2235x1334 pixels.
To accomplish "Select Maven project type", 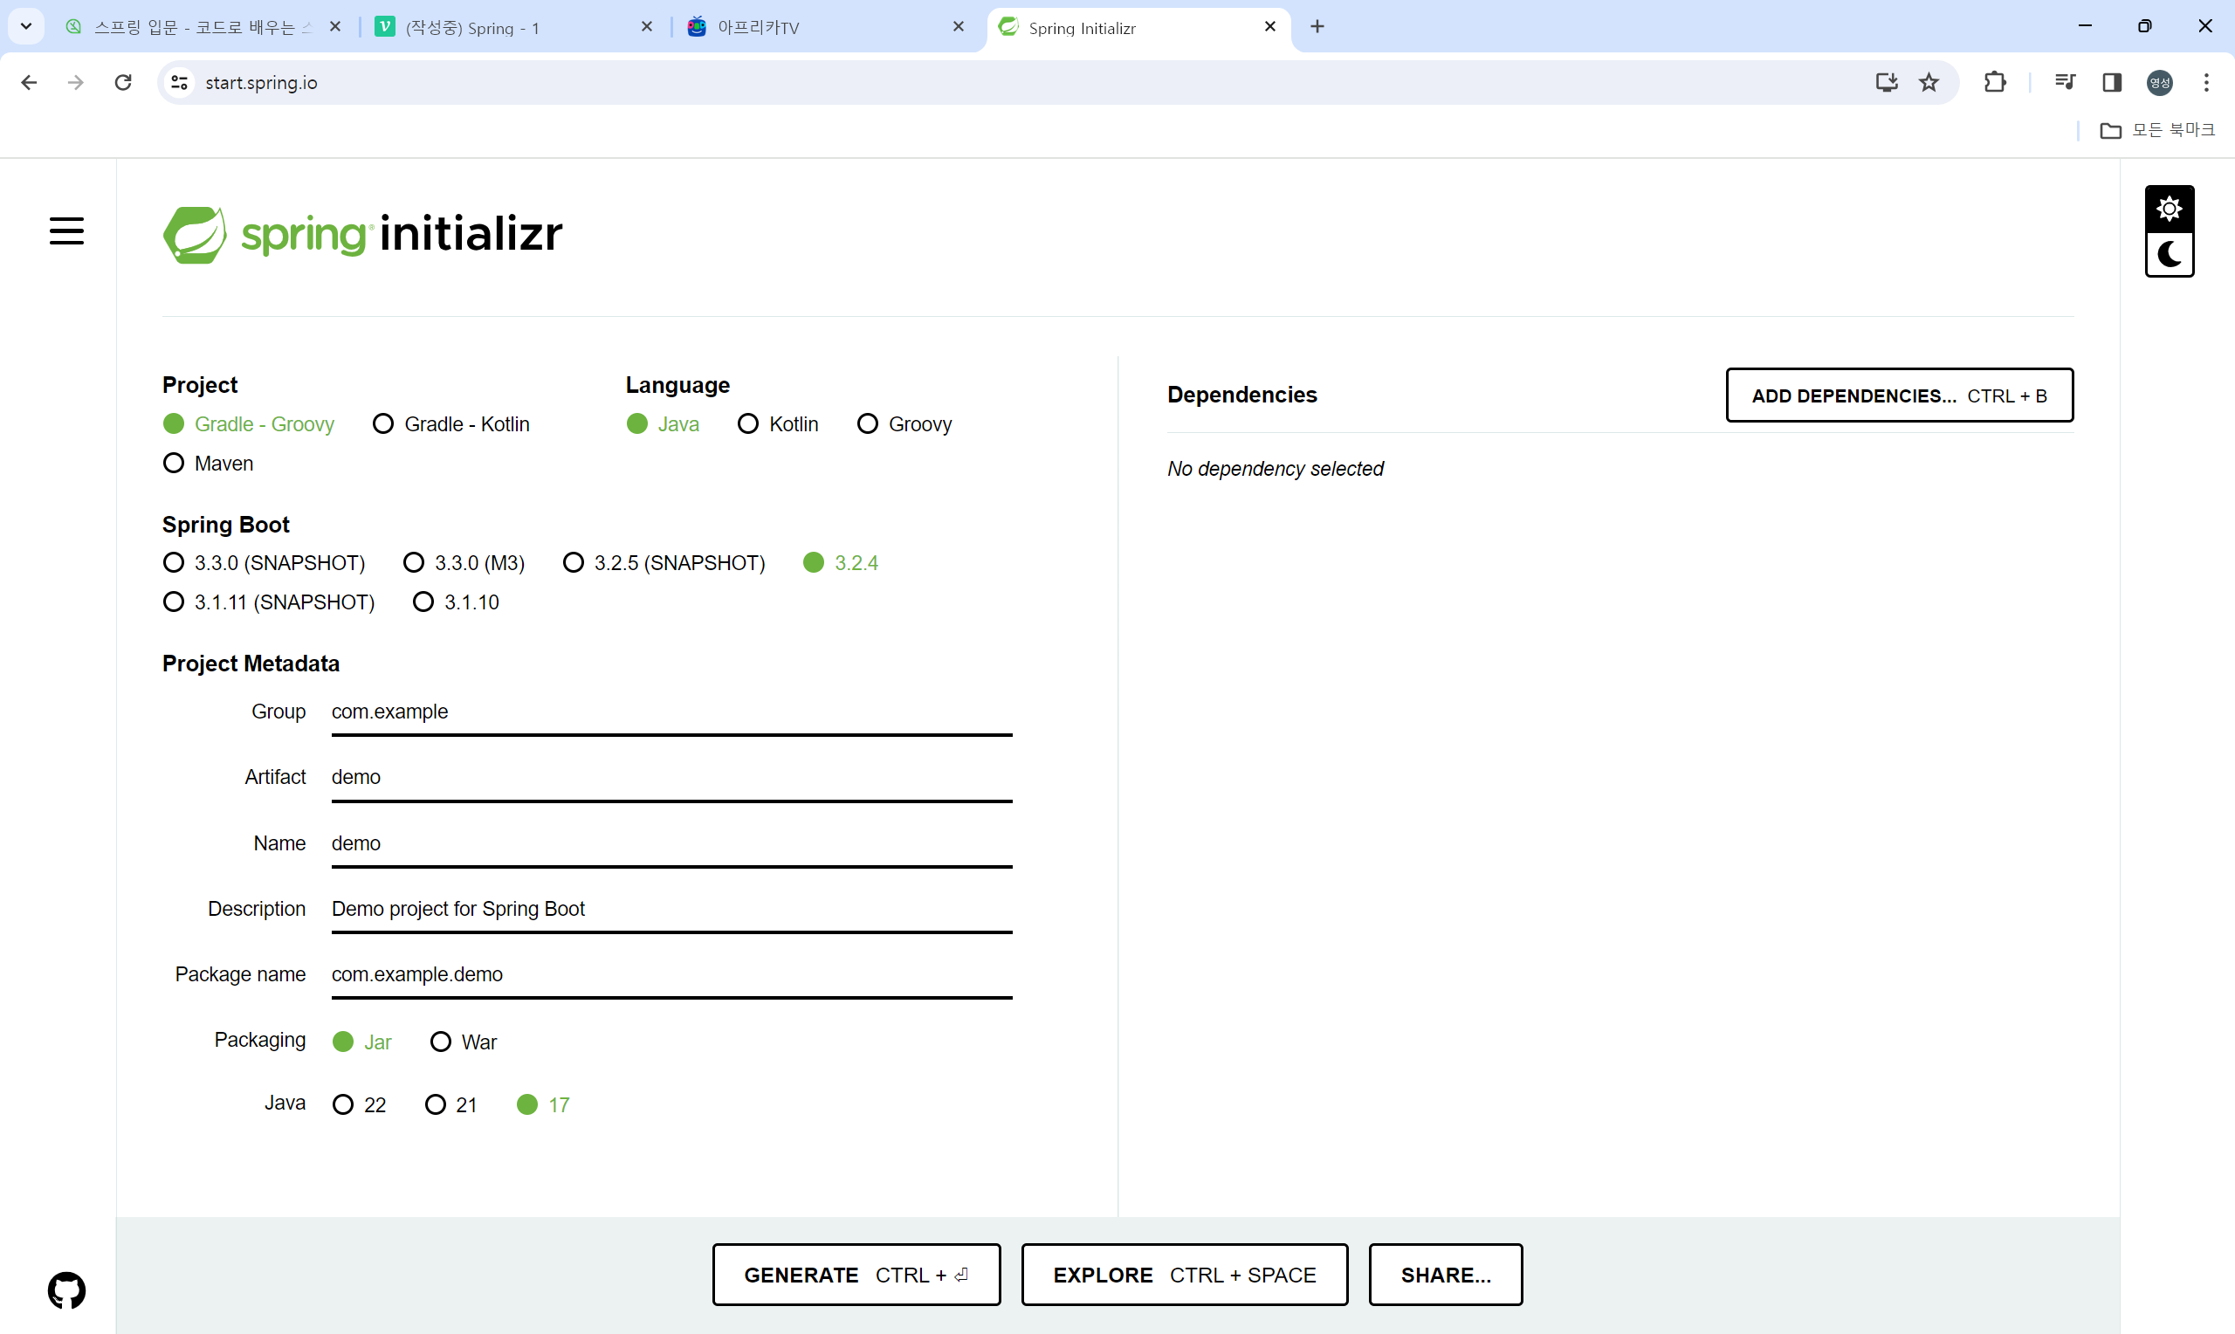I will [x=174, y=463].
